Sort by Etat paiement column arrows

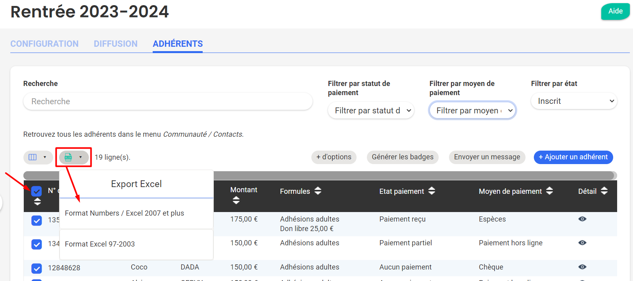pos(432,191)
